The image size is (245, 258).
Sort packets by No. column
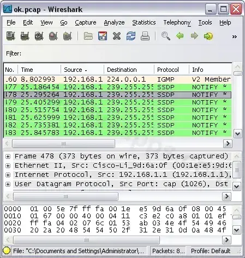pyautogui.click(x=10, y=70)
